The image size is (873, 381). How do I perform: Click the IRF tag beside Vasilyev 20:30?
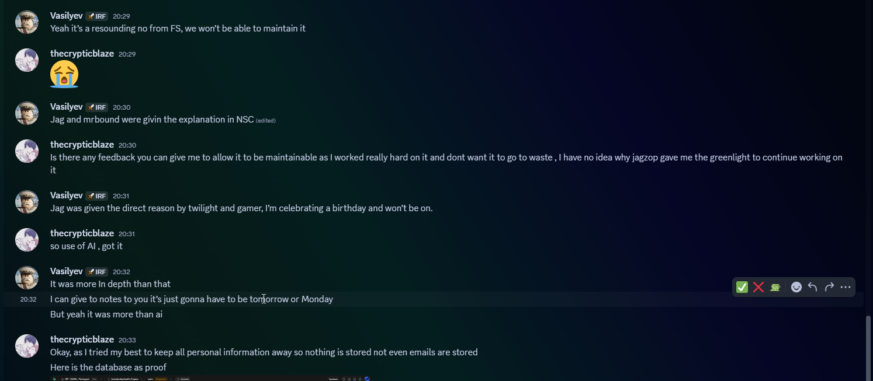click(96, 107)
